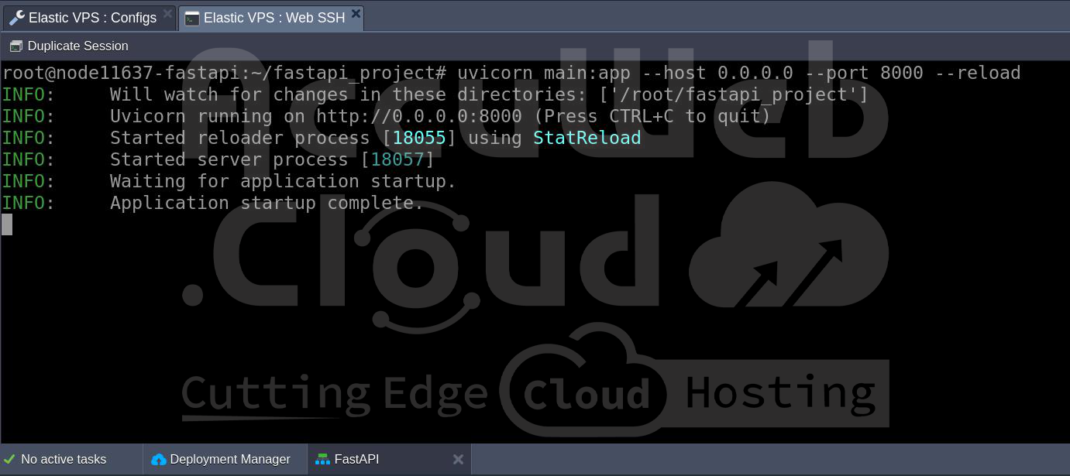Click the wrench icon on Configs tab
Image resolution: width=1070 pixels, height=476 pixels.
click(x=17, y=17)
